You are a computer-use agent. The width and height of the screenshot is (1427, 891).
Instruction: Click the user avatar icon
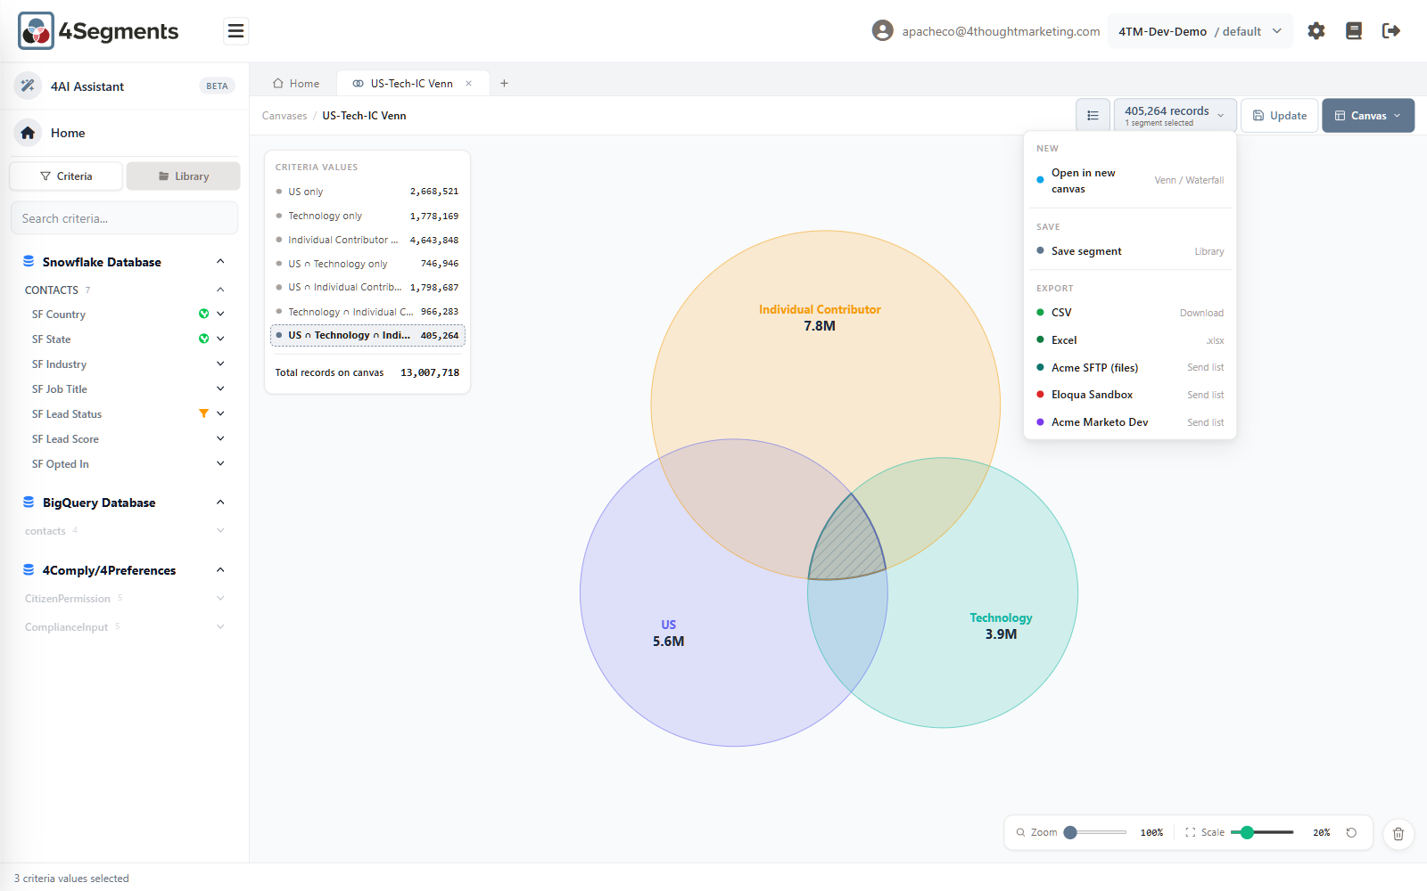882,31
